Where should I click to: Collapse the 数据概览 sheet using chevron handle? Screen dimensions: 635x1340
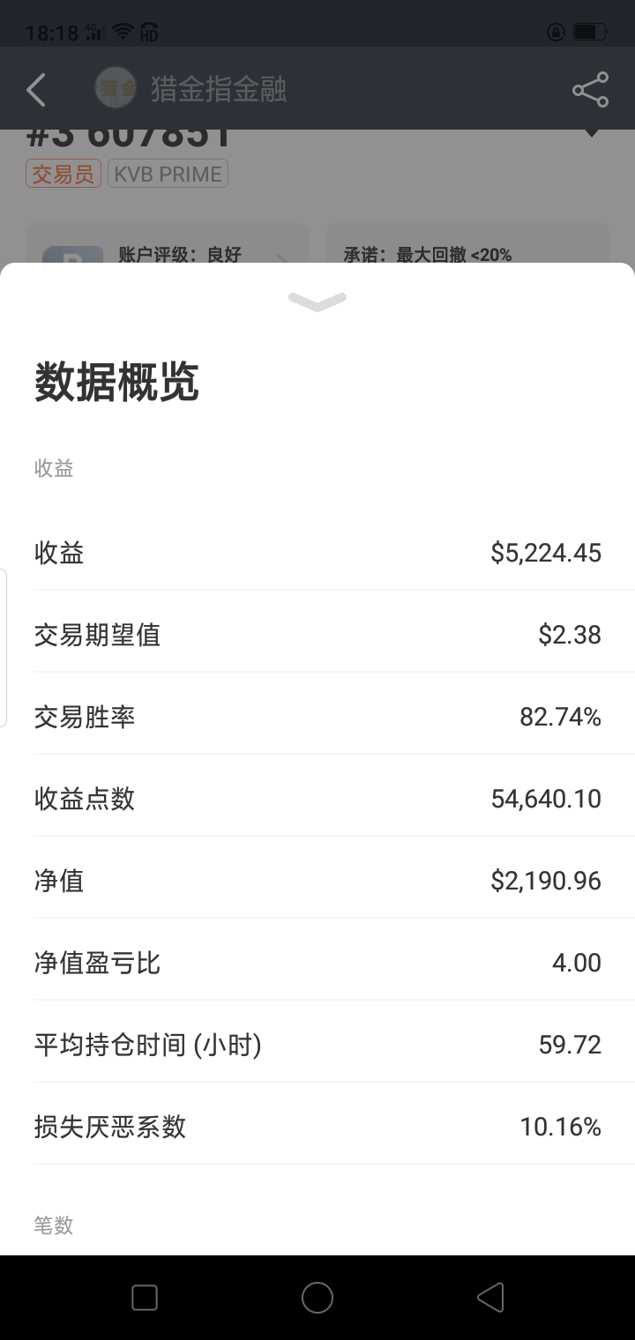(317, 302)
